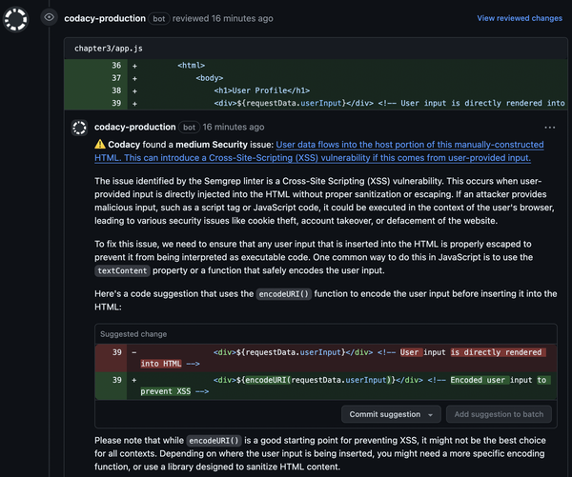Open View reviewed changes link
The image size is (572, 477).
[520, 18]
